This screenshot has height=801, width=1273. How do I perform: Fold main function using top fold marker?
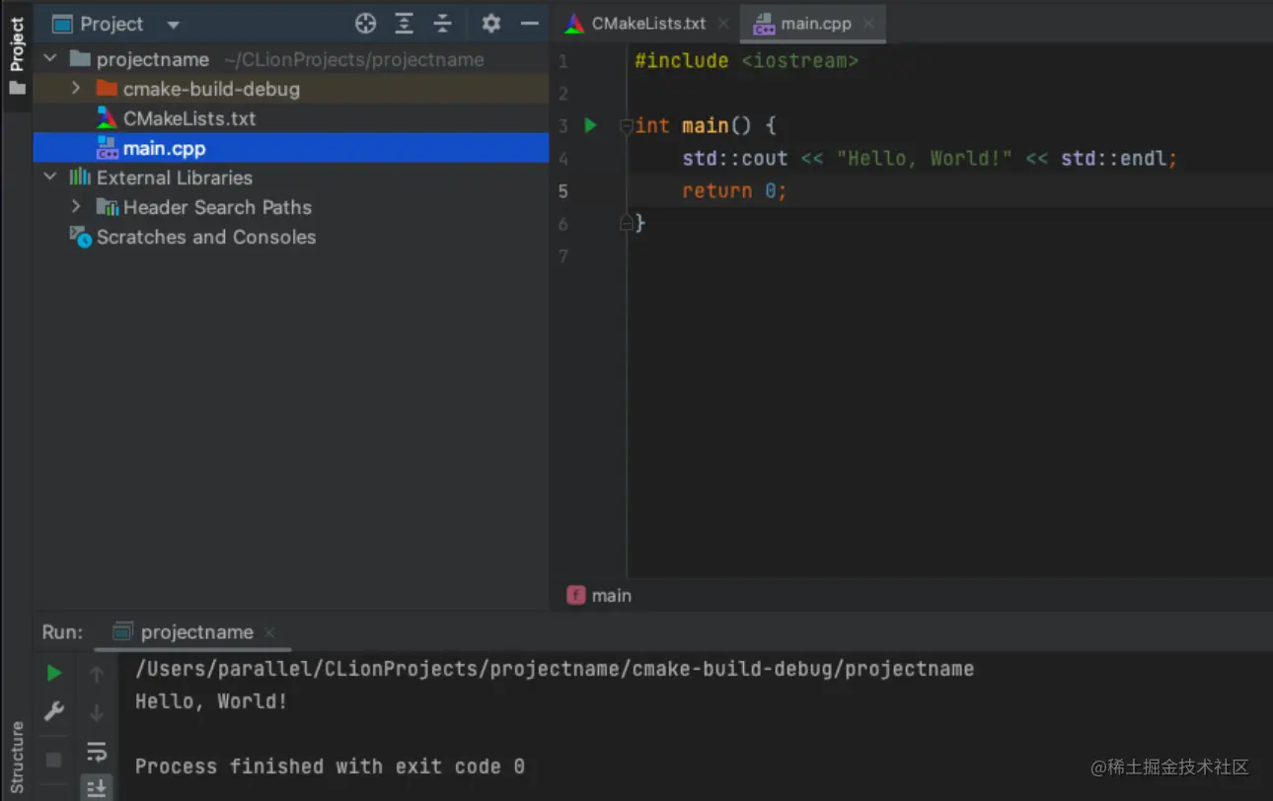pyautogui.click(x=626, y=125)
